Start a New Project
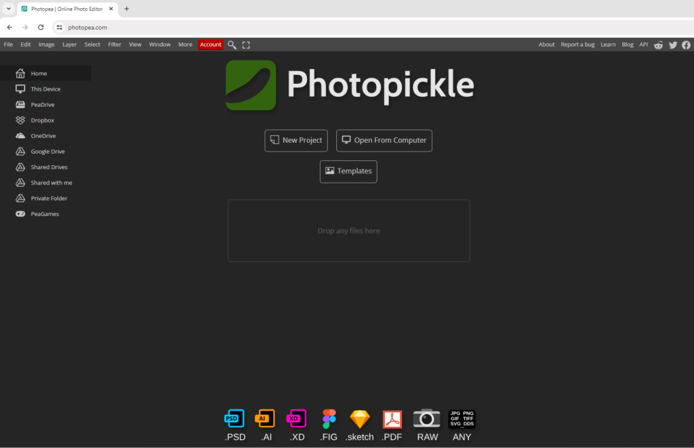Screen dimensions: 694x448 pos(296,140)
